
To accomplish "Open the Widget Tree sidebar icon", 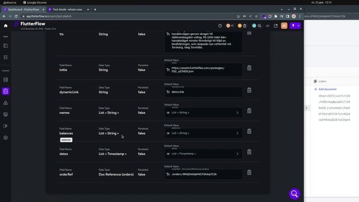I will 6,57.
